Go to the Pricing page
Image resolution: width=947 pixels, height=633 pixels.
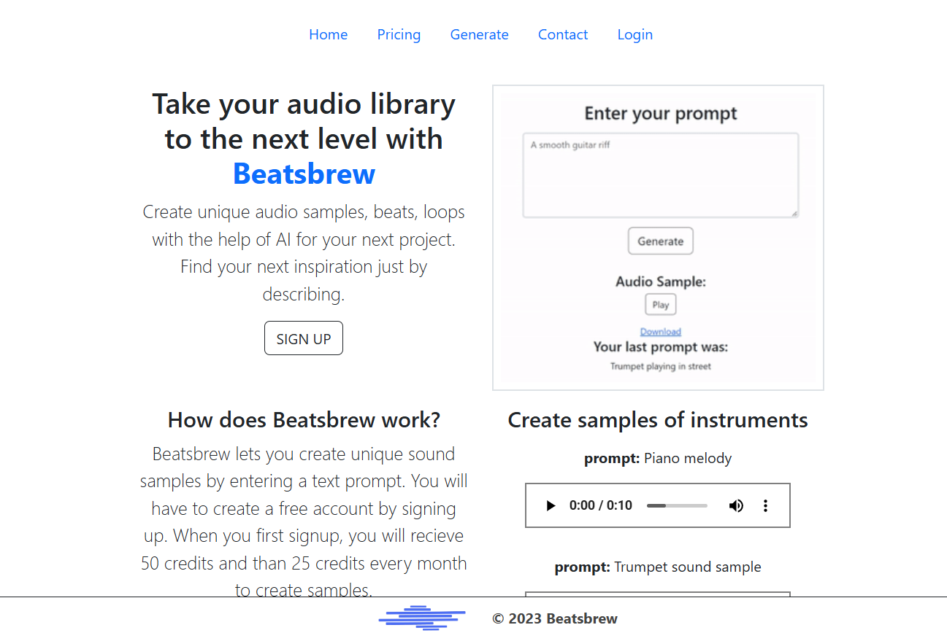399,34
